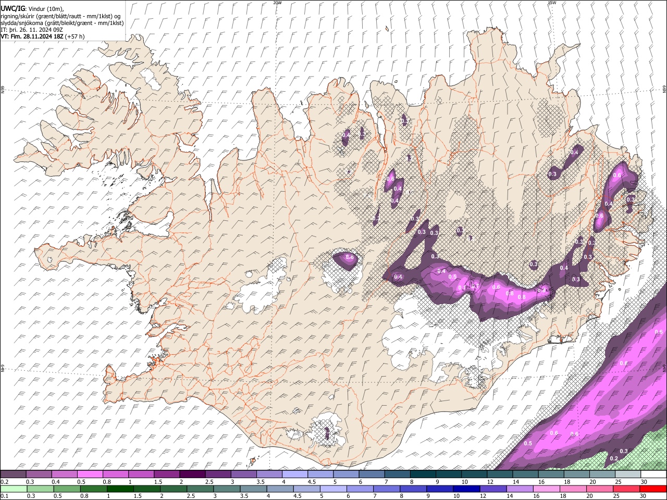Select the 0.8 swatch in upper snow legend row
Image resolution: width=667 pixels, height=500 pixels.
point(116,474)
